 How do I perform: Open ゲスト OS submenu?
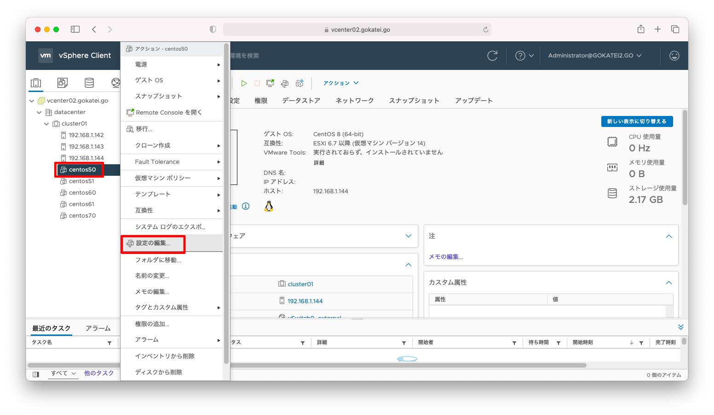point(172,80)
